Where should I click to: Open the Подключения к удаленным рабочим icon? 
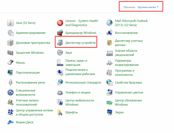point(60,72)
